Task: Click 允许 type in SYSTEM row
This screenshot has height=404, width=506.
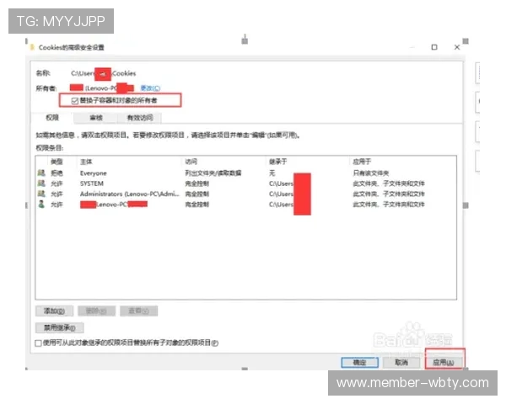Action: tap(57, 183)
